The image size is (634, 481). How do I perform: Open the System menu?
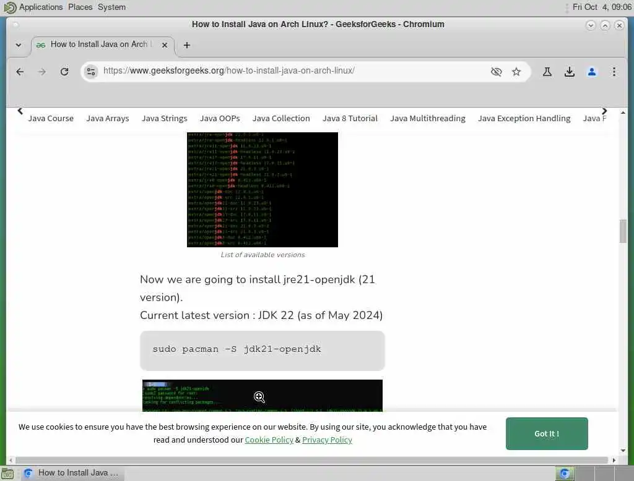point(111,7)
